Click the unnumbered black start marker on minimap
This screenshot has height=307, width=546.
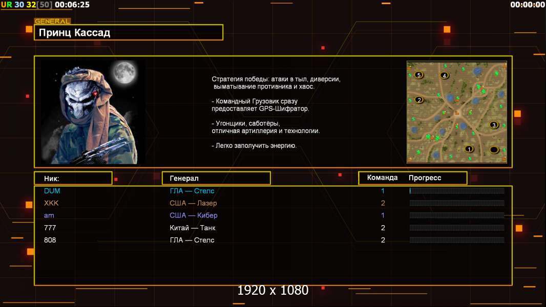494,150
